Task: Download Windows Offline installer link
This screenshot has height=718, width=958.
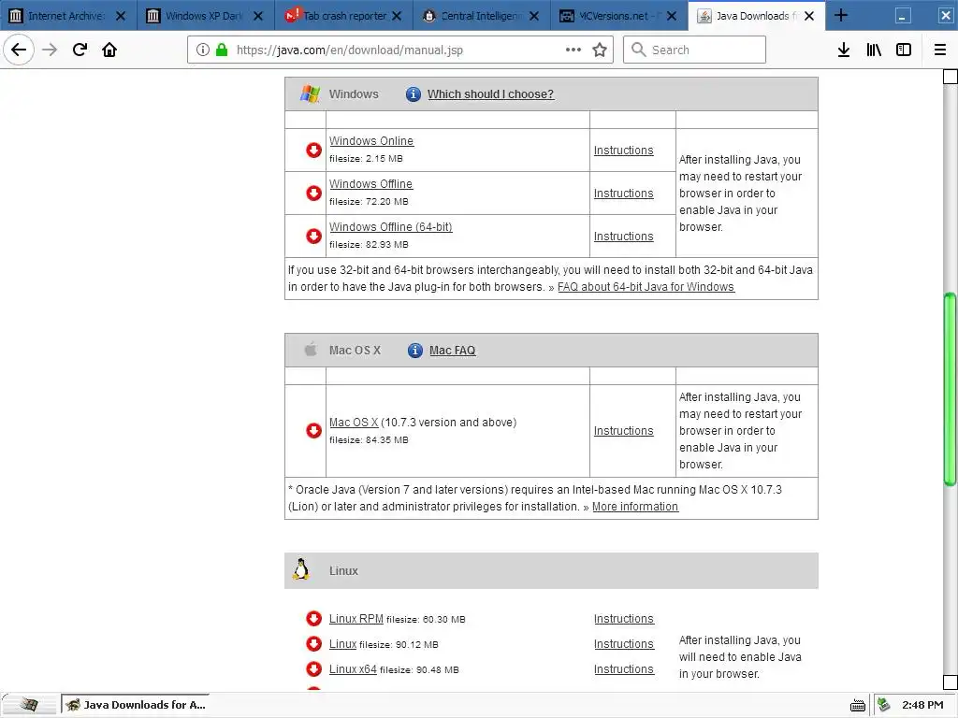Action: click(370, 184)
